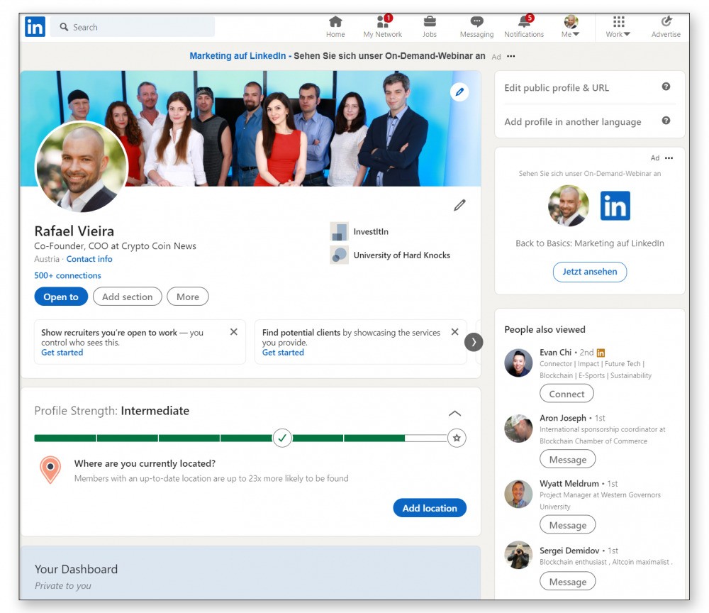Dismiss the open to work card
Image resolution: width=709 pixels, height=613 pixels.
coord(234,331)
